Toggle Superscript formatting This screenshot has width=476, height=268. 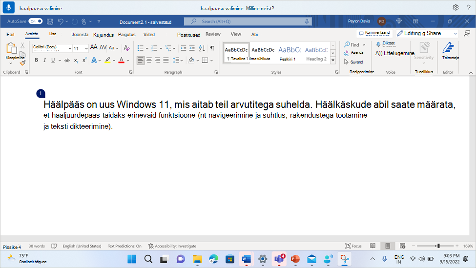point(84,60)
